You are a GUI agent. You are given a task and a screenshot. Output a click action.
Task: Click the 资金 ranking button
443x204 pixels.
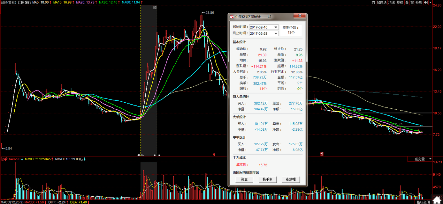coord(244,179)
